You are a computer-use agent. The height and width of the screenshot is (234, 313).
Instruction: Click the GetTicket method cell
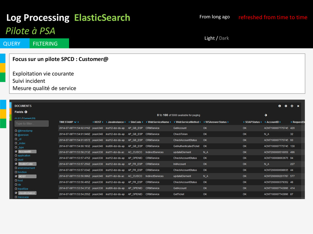pyautogui.click(x=179, y=194)
